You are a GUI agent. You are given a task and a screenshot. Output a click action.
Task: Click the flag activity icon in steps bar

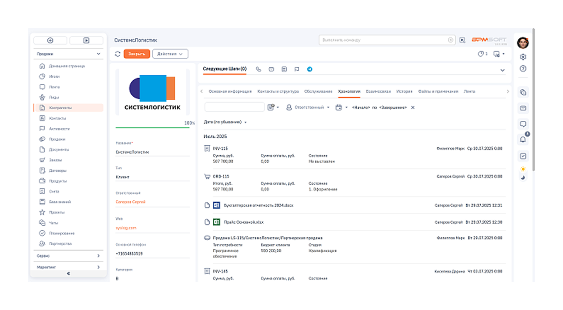point(297,69)
